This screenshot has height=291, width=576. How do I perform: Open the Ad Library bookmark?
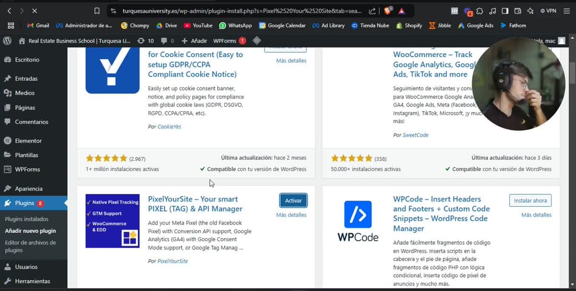(328, 25)
